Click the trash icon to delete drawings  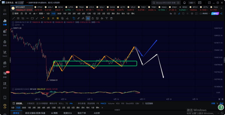[111, 18]
